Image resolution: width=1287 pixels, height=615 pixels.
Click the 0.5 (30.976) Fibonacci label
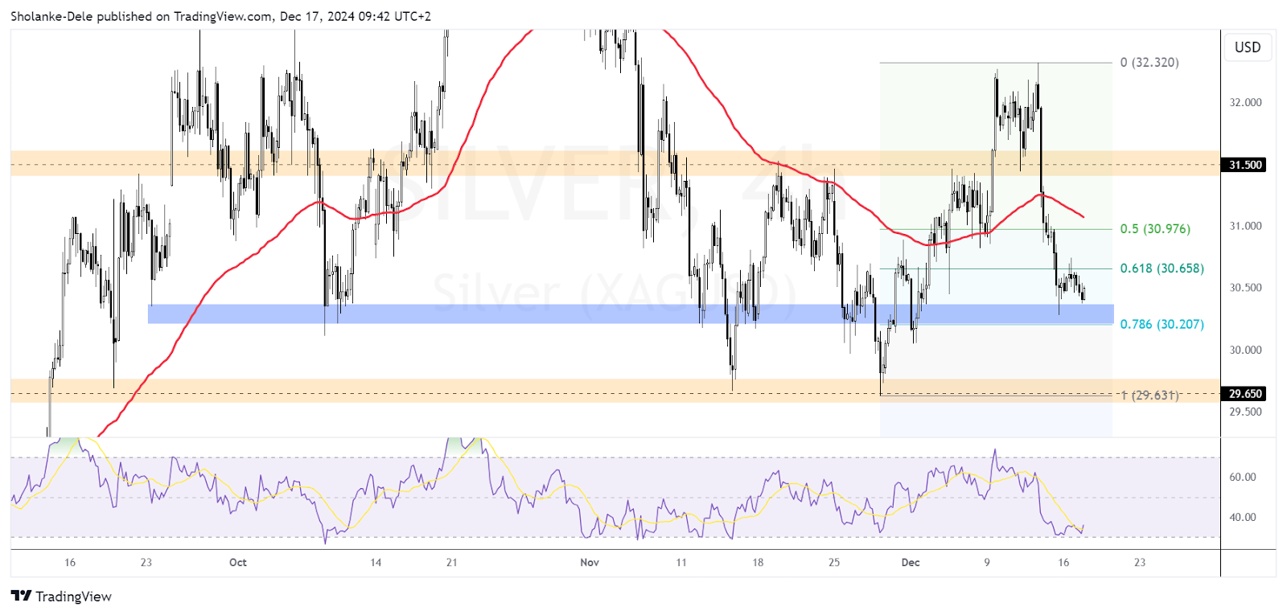pyautogui.click(x=1155, y=229)
